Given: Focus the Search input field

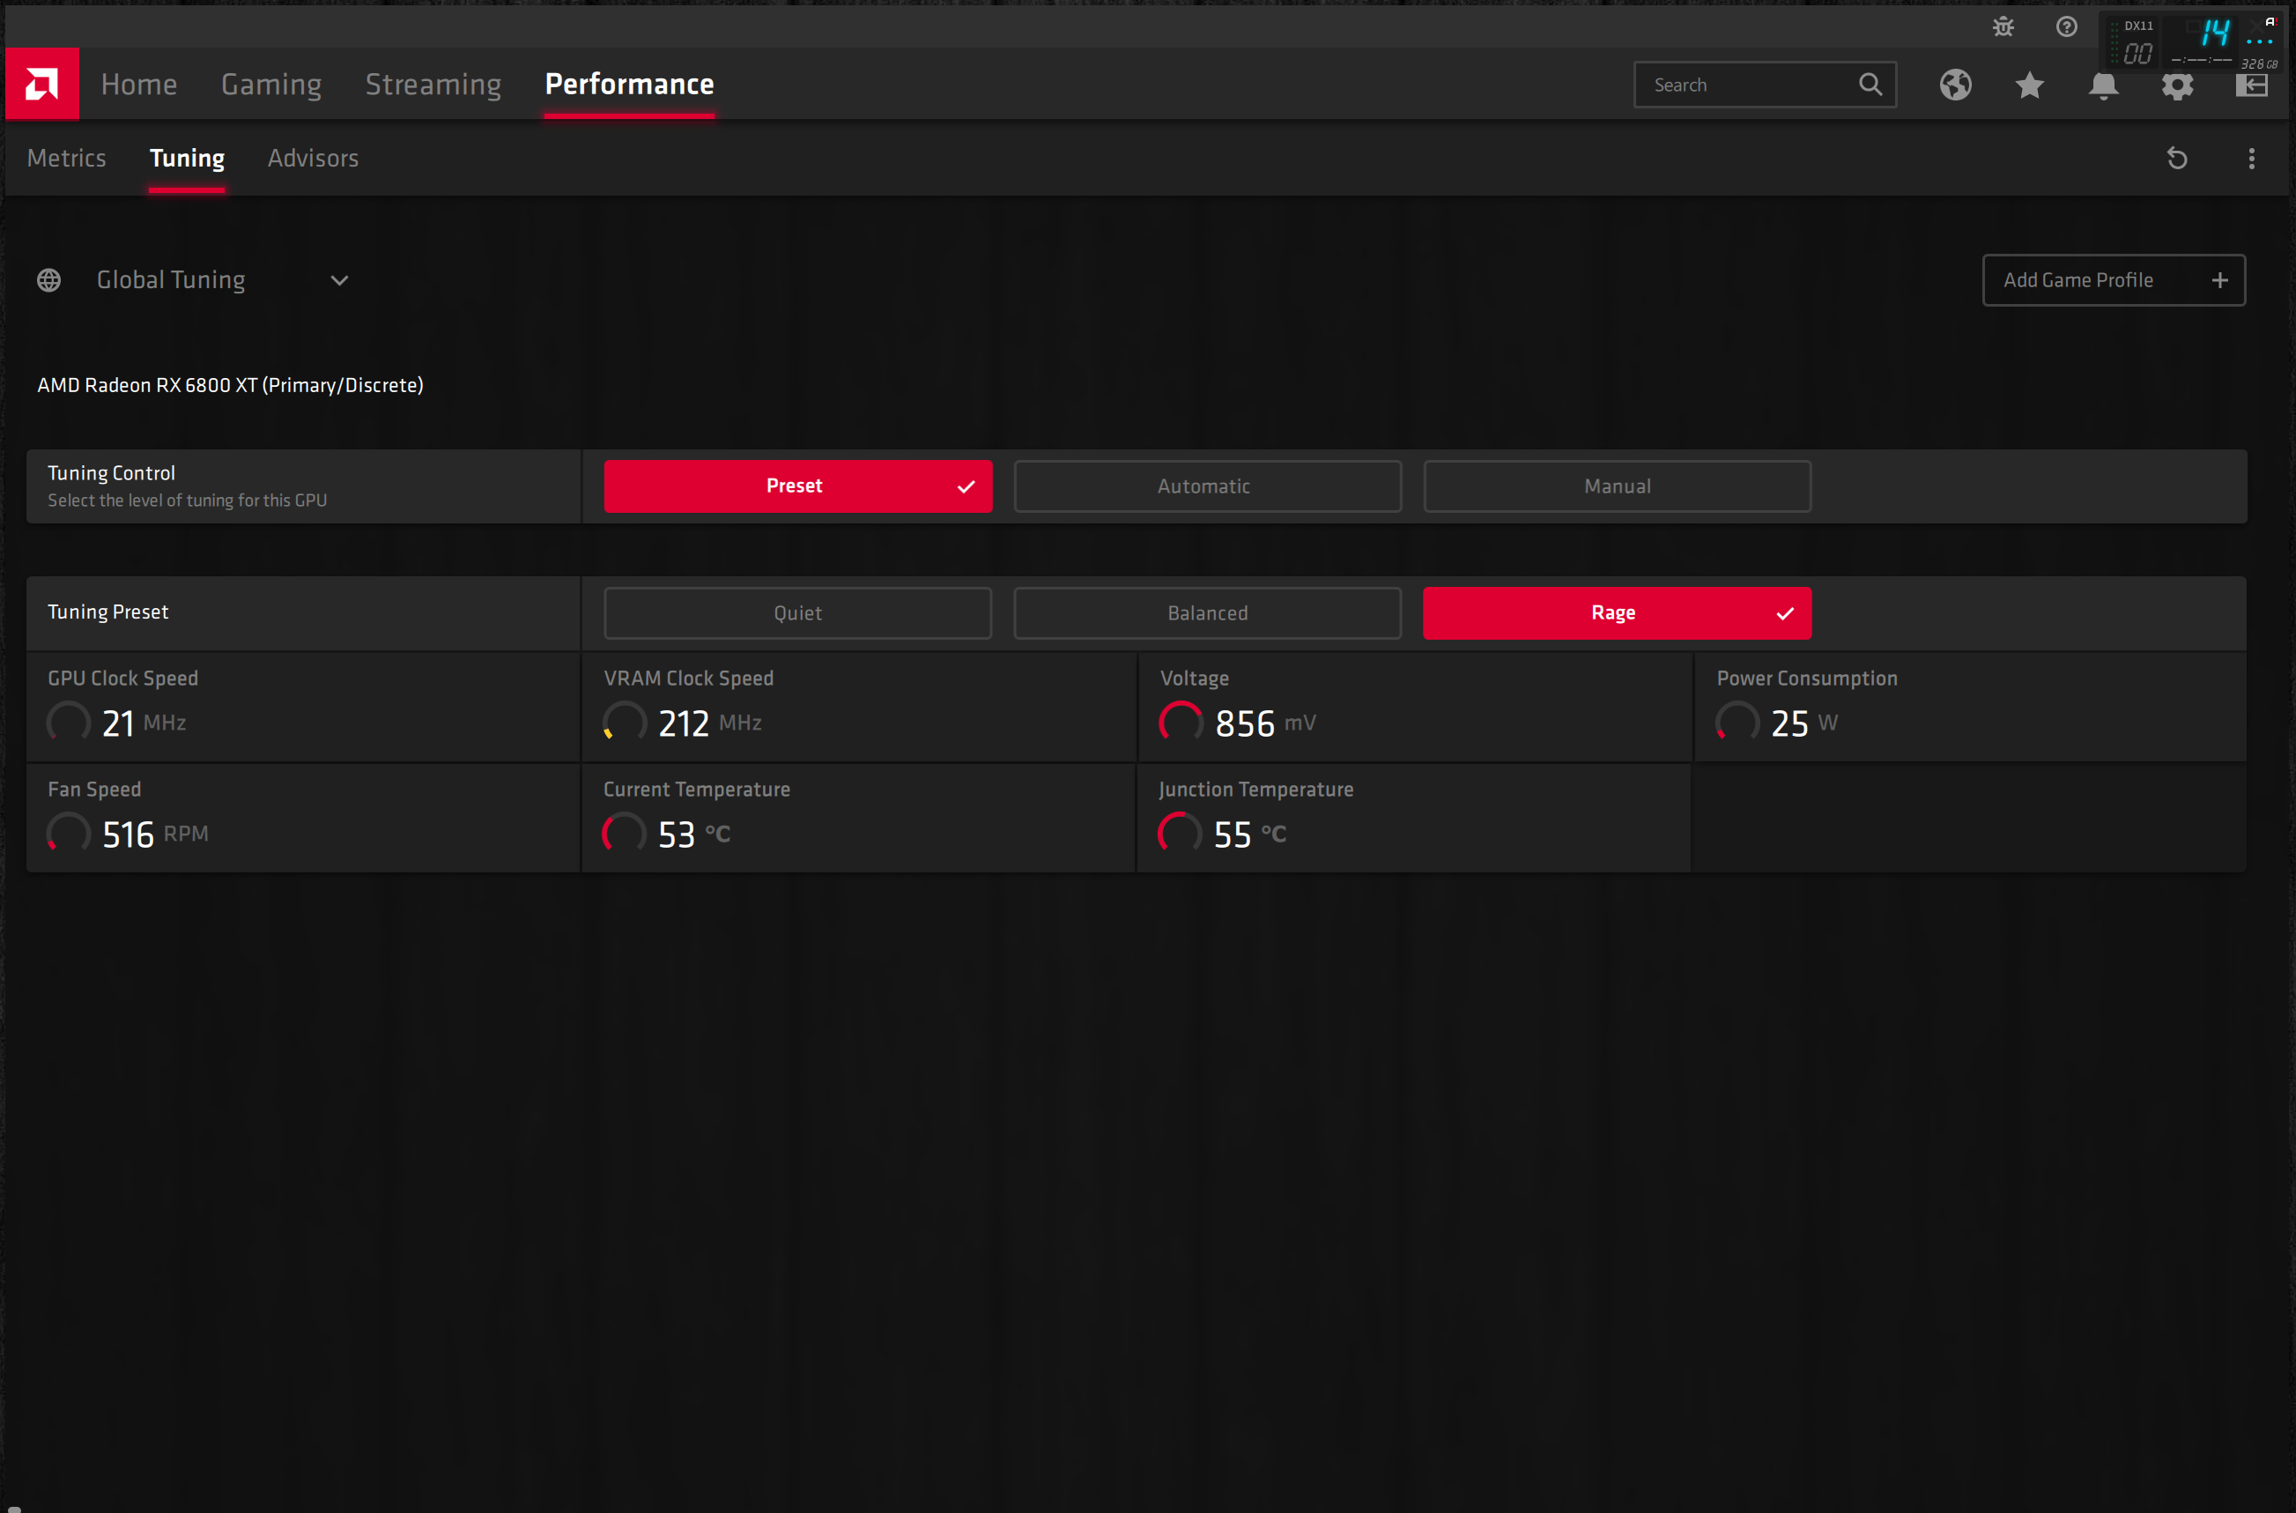Looking at the screenshot, I should click(1765, 85).
